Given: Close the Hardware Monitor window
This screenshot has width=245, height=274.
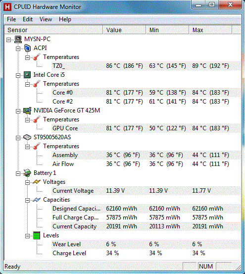Looking at the screenshot, I should (230, 5).
